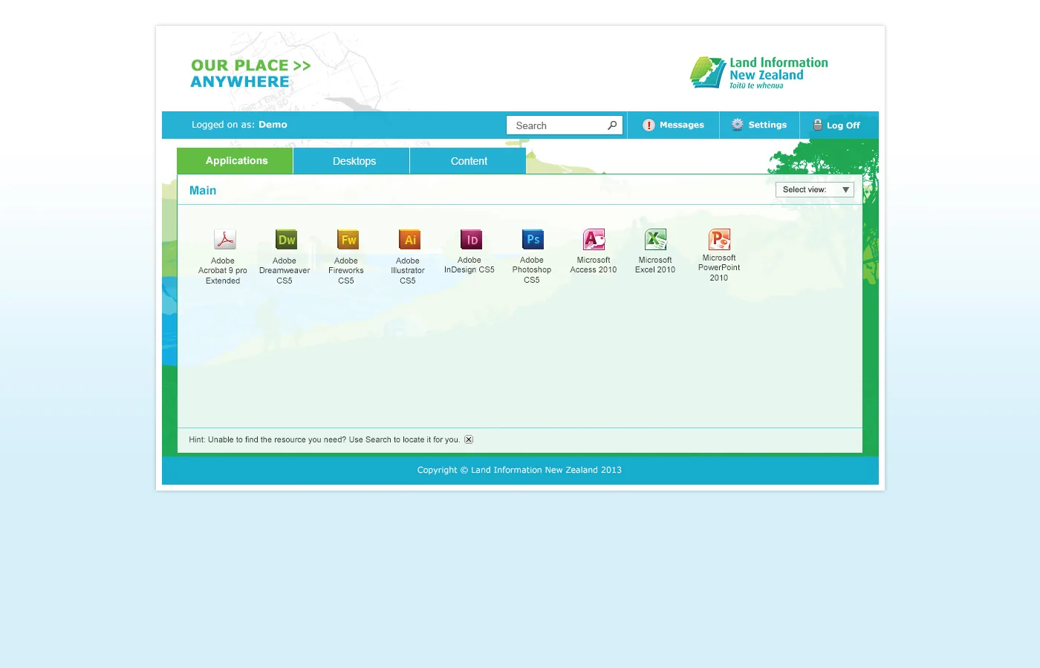1040x668 pixels.
Task: Start Microsoft PowerPoint 2010 icon
Action: coord(720,239)
